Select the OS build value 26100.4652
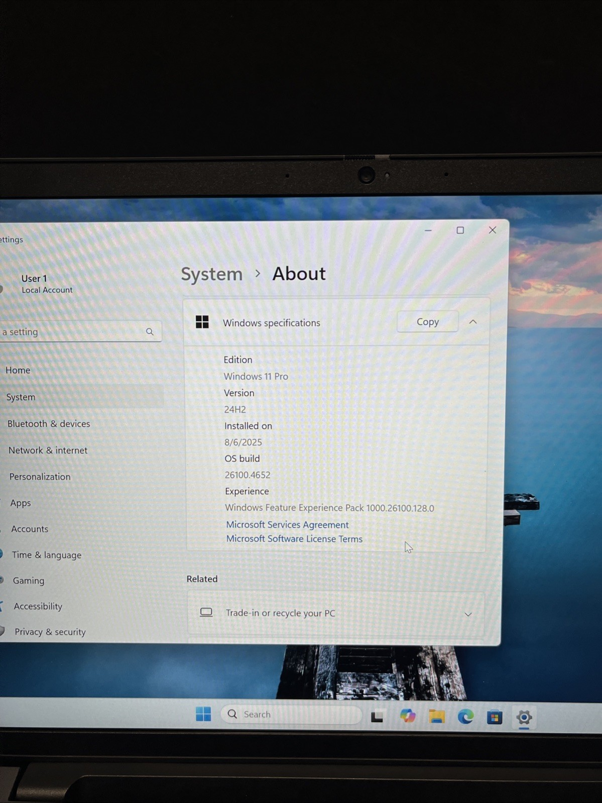602x803 pixels. click(x=247, y=475)
